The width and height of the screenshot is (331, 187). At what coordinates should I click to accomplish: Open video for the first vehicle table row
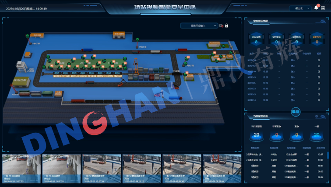point(319,60)
